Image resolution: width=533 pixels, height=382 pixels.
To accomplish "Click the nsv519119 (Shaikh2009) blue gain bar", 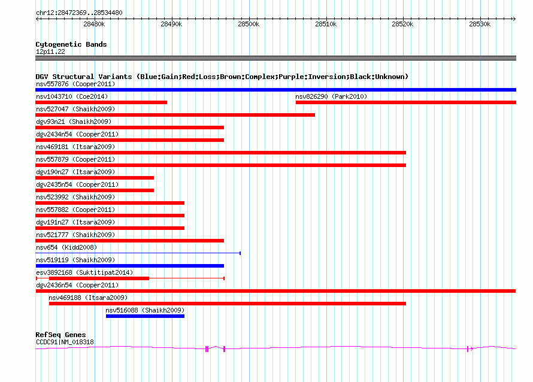I will (x=129, y=266).
